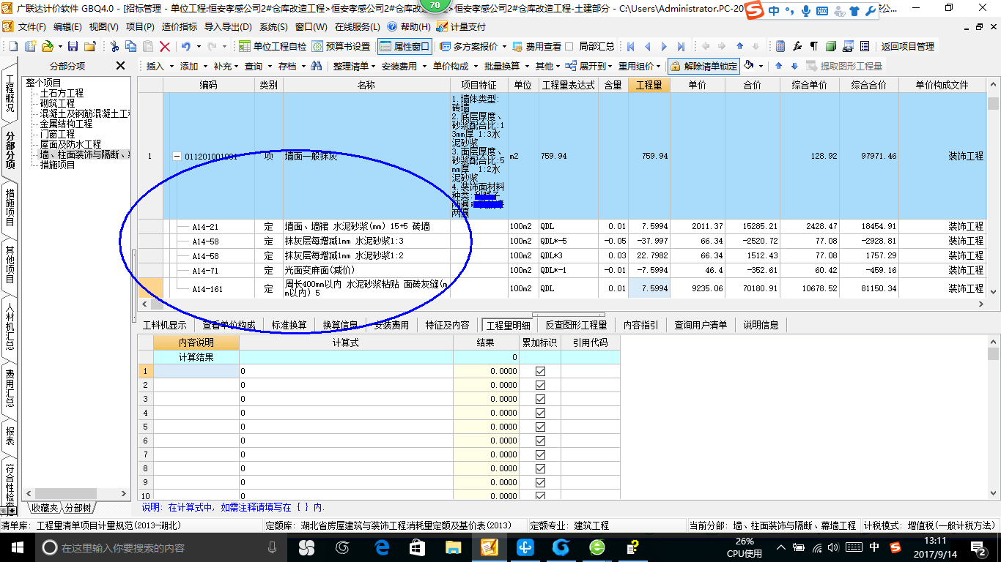This screenshot has height=562, width=1001.
Task: Toggle 累加标识 checkbox in row 4
Action: pos(541,413)
